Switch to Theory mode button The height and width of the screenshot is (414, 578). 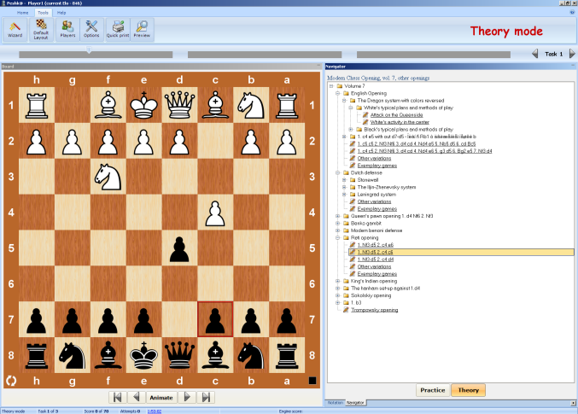(x=468, y=390)
